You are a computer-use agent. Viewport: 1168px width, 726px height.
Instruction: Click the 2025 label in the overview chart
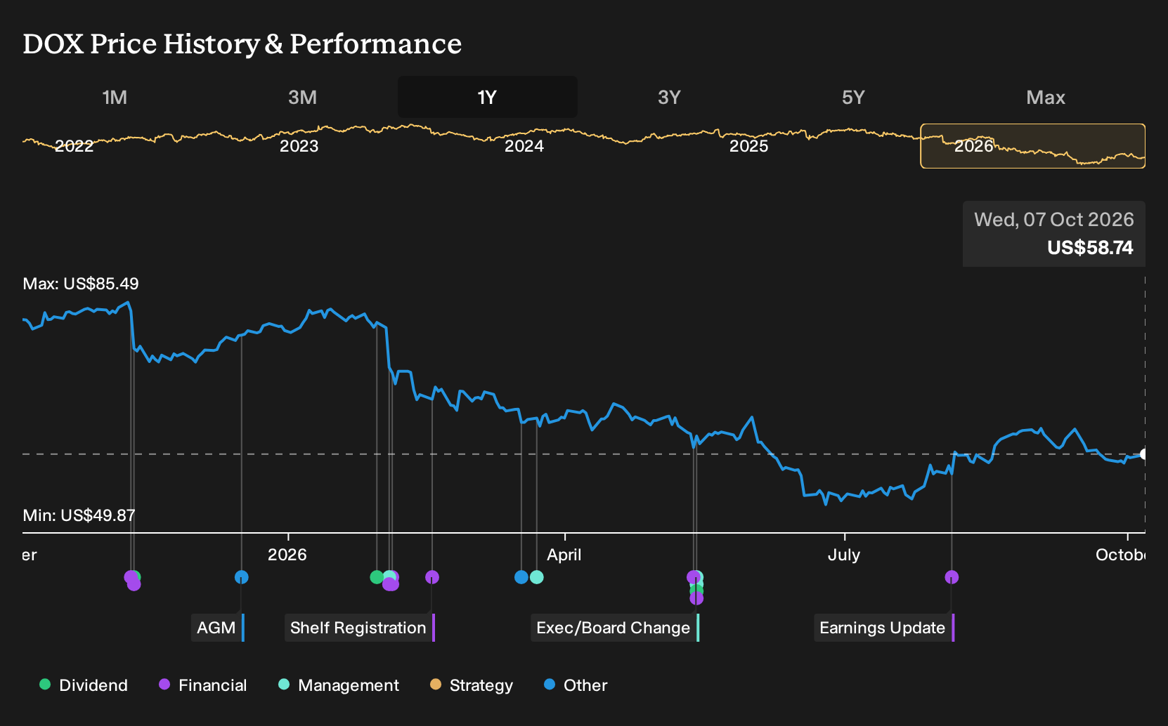coord(748,146)
